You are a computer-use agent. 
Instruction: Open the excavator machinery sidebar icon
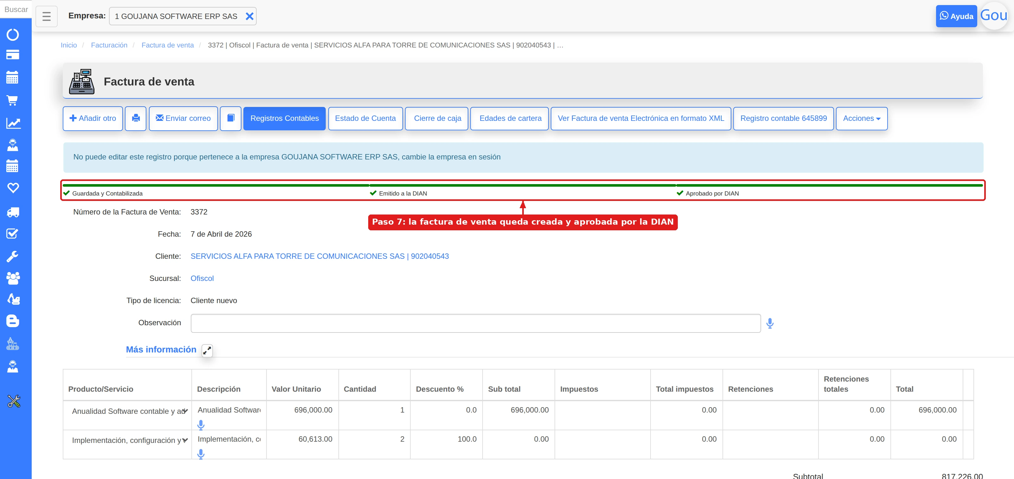13,299
